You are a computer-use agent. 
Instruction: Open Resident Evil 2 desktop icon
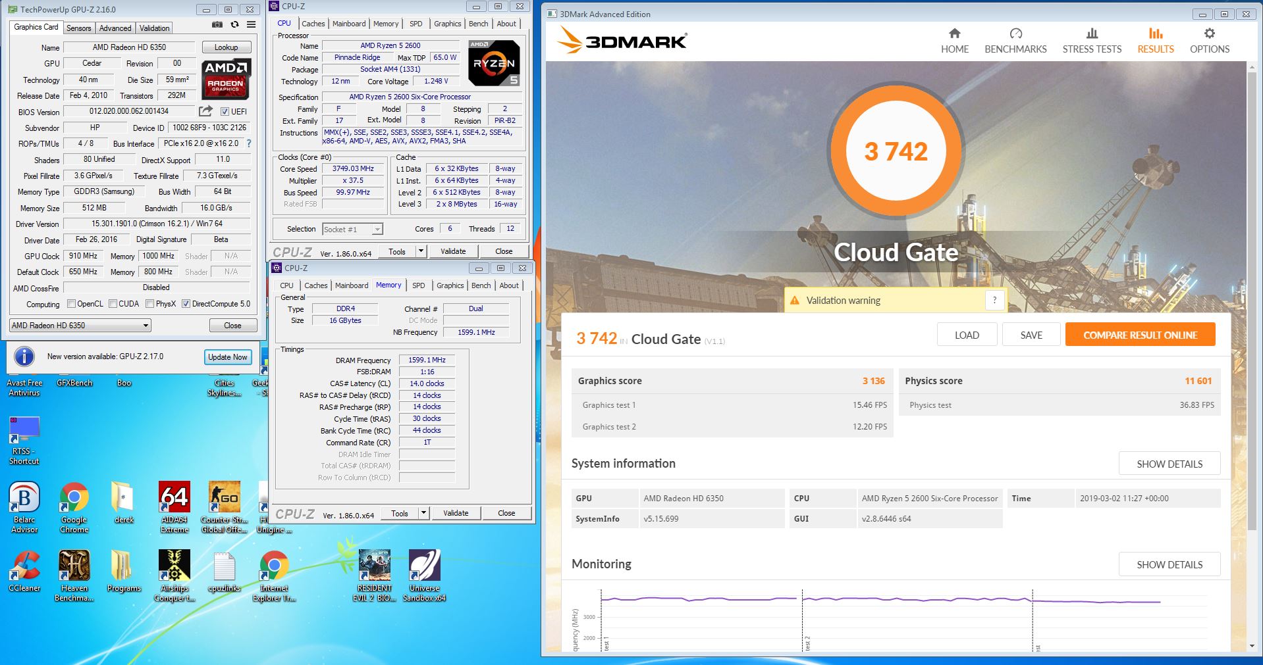(x=374, y=576)
